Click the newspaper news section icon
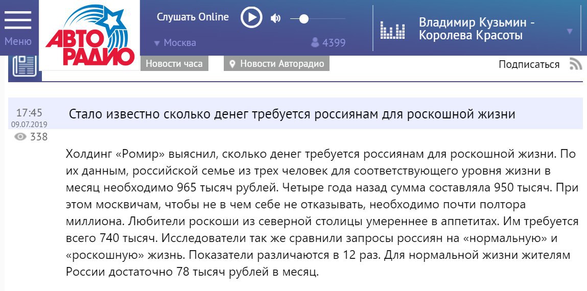The width and height of the screenshot is (587, 291). tap(25, 66)
